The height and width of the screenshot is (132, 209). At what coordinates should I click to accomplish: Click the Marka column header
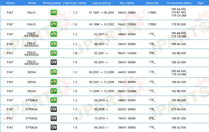coord(10,3)
